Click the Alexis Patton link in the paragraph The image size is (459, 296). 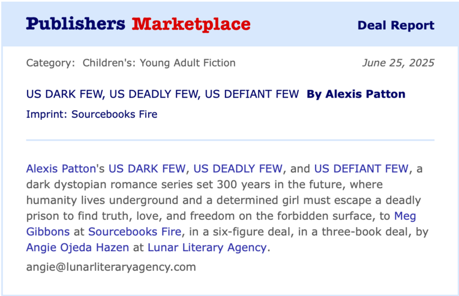pyautogui.click(x=60, y=169)
